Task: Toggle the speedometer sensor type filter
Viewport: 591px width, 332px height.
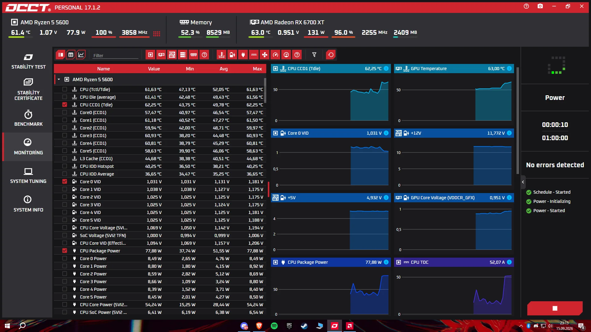Action: click(x=275, y=55)
